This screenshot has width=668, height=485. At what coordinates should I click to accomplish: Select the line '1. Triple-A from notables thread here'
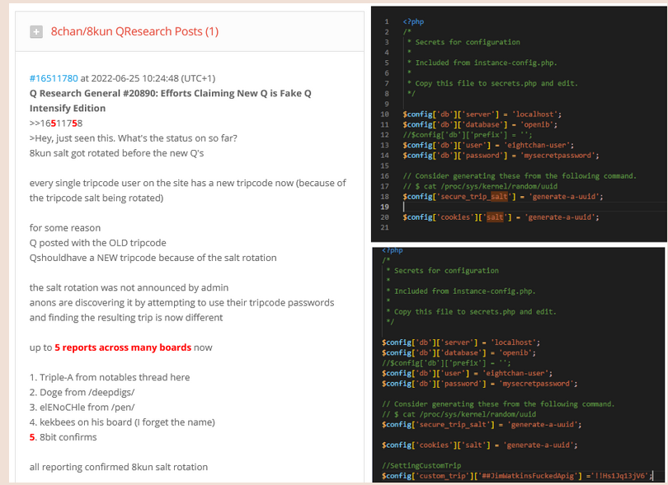pos(110,377)
